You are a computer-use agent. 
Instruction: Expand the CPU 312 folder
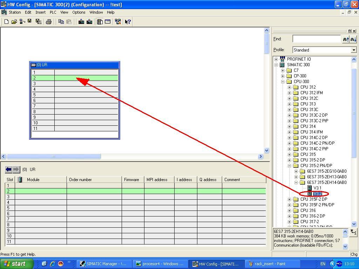pyautogui.click(x=289, y=87)
